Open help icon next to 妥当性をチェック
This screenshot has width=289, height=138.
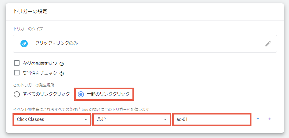tap(62, 74)
